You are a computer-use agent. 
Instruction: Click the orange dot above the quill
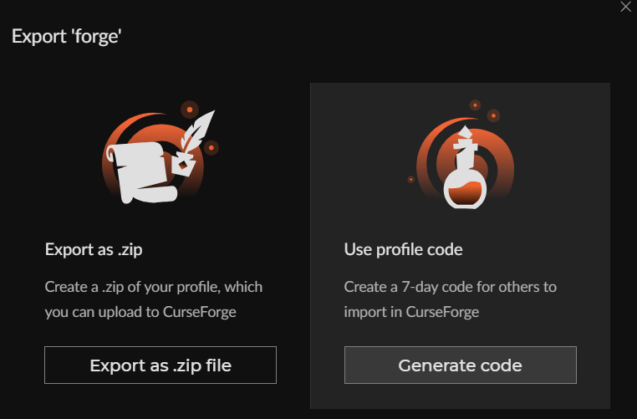[x=190, y=110]
